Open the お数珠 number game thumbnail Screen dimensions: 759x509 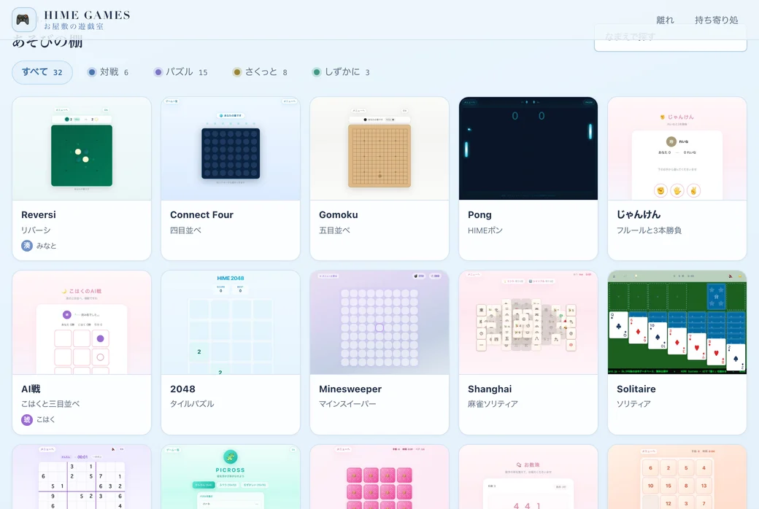[528, 477]
